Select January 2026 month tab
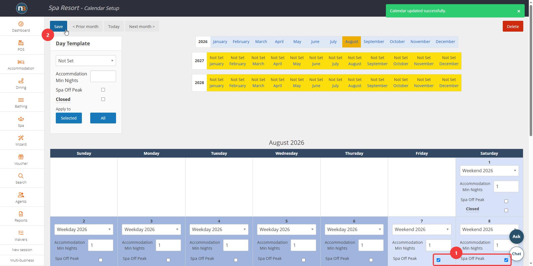533x266 pixels. pyautogui.click(x=220, y=42)
